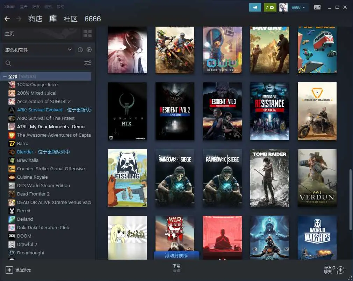Click the profile avatar picture
This screenshot has height=281, width=353.
click(283, 7)
